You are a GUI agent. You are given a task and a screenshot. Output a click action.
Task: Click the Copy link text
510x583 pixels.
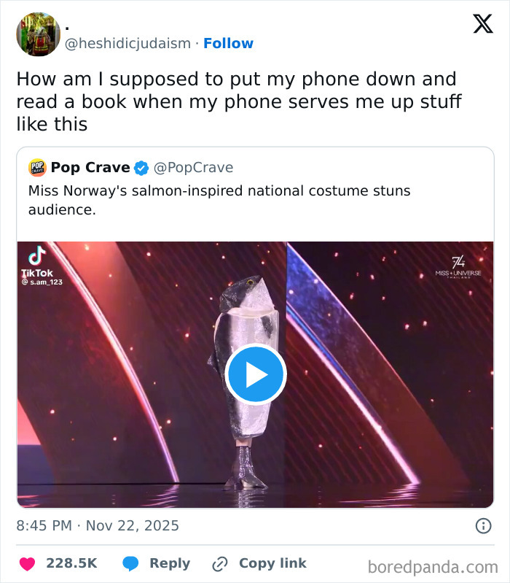point(272,563)
